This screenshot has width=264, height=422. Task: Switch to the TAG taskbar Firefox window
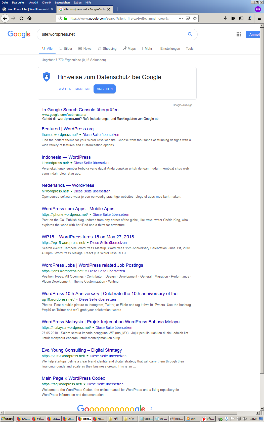(x=23, y=419)
